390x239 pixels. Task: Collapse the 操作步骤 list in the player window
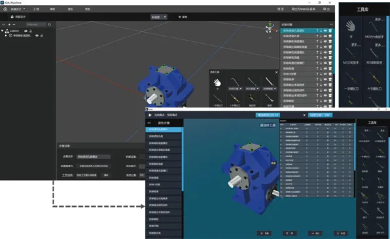[149, 122]
